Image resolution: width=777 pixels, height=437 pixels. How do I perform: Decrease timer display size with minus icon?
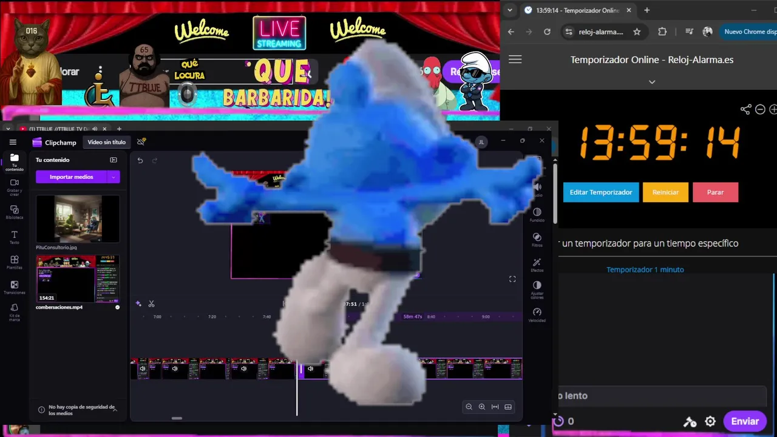pyautogui.click(x=760, y=109)
